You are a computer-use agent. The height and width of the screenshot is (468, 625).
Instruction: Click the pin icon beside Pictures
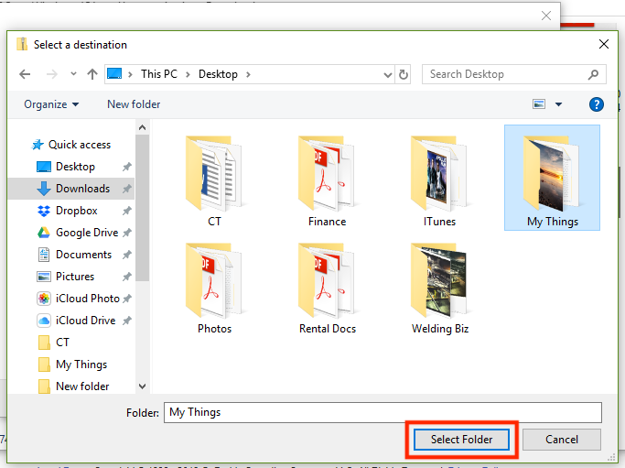pyautogui.click(x=127, y=276)
